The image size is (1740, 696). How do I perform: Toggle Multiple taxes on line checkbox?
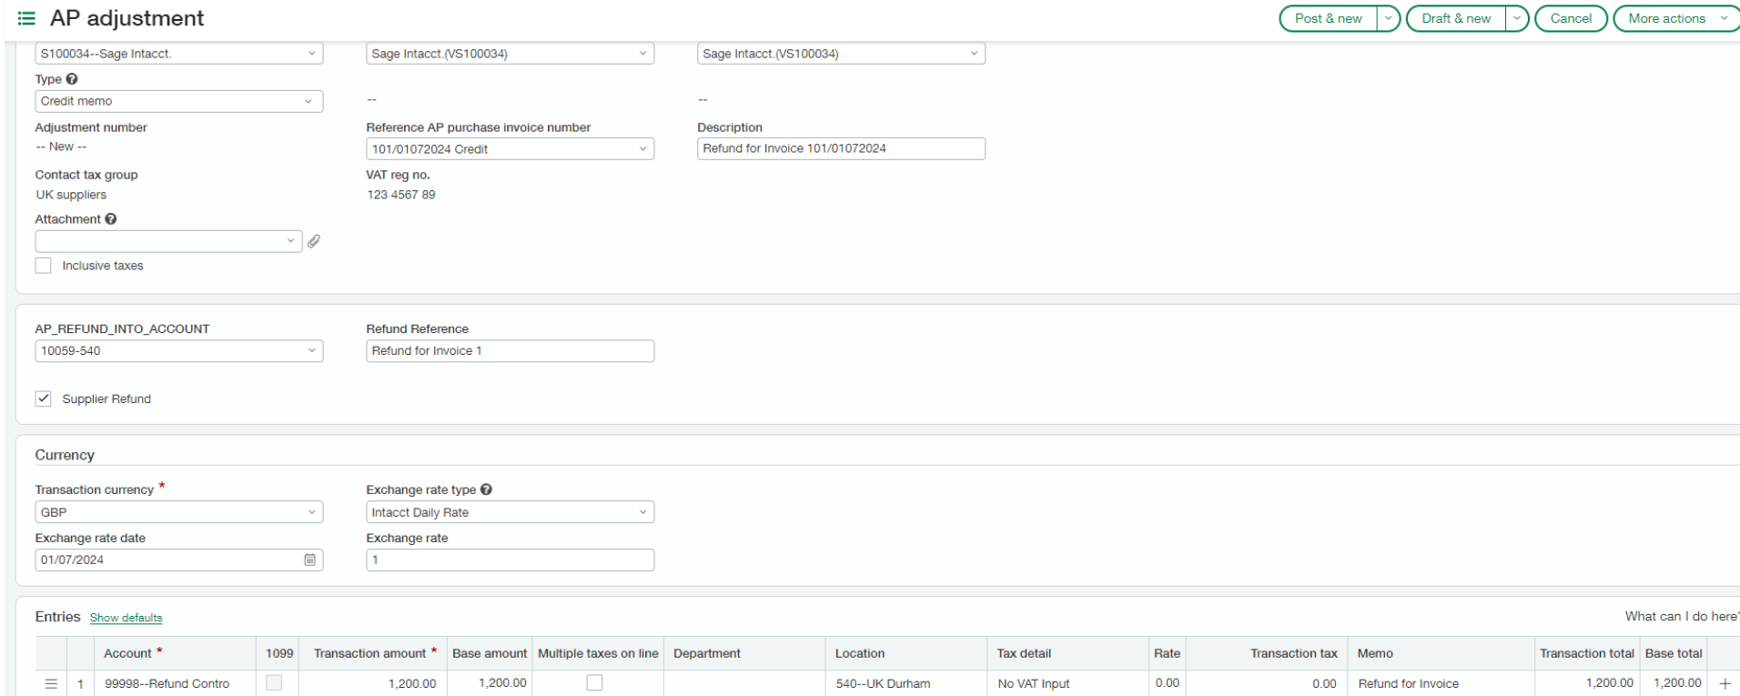594,682
